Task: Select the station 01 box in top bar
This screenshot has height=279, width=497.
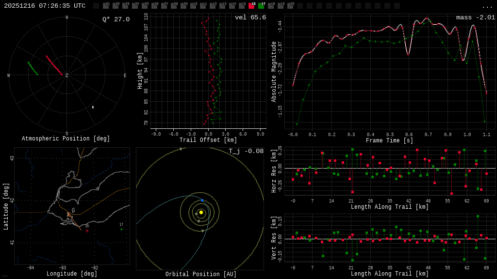Action: tap(106, 6)
